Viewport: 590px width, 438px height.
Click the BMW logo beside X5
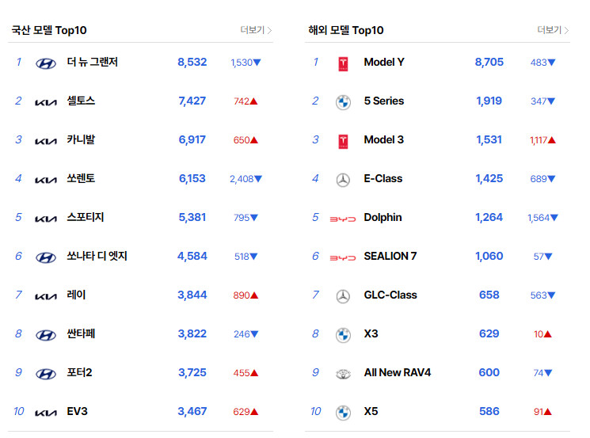coord(343,413)
